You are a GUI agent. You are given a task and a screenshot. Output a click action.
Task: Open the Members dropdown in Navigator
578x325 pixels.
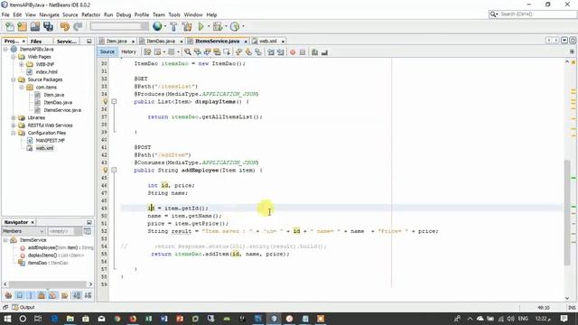[23, 231]
